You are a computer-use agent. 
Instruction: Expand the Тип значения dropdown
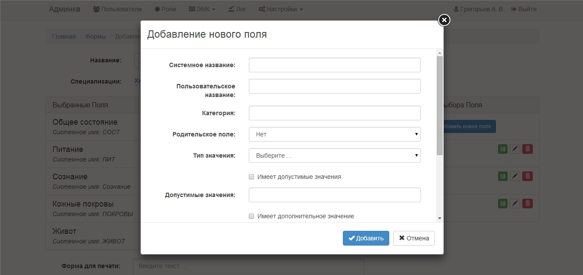pos(335,155)
